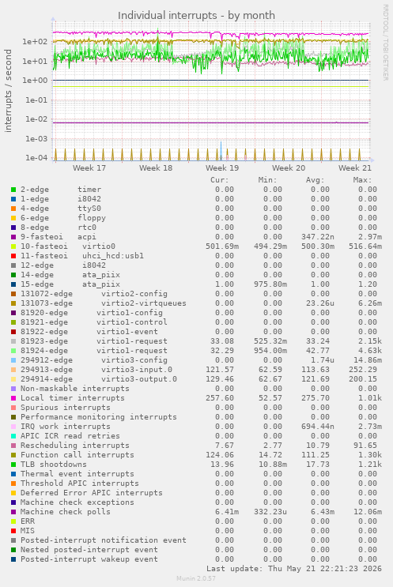
Task: Click the Week 21 axis label
Action: coord(355,168)
